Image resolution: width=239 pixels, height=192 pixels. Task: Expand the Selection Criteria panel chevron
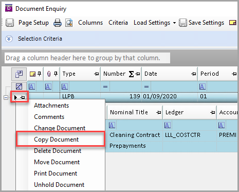[x=9, y=39]
